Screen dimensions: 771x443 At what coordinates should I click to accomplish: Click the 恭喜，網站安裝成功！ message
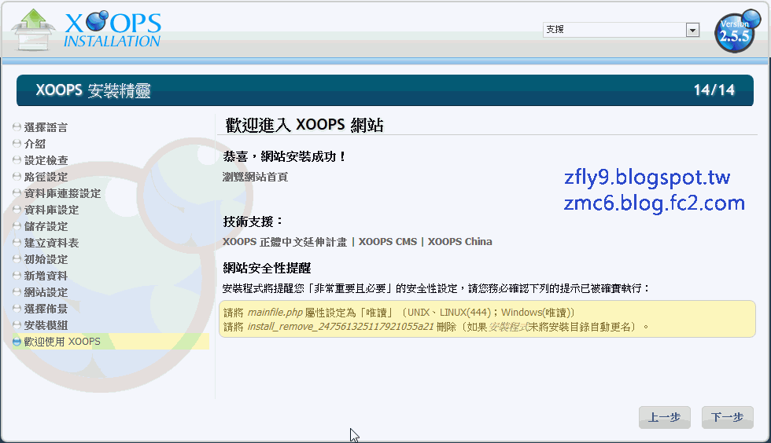285,156
